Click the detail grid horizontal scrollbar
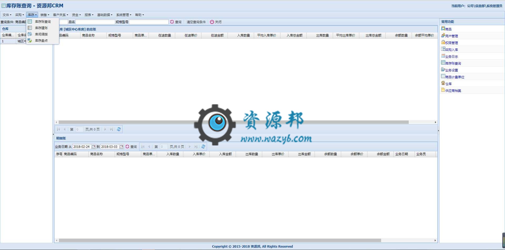This screenshot has height=250, width=505. pyautogui.click(x=220, y=240)
